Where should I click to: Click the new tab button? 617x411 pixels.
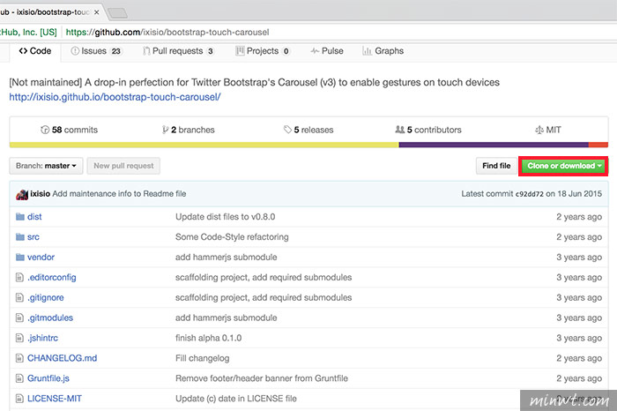coord(117,13)
